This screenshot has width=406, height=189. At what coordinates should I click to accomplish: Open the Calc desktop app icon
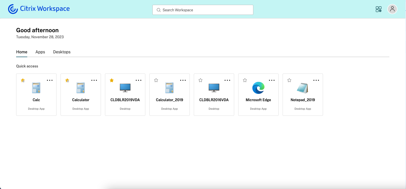(x=36, y=88)
